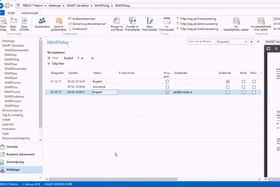This screenshot has width=280, height=187.
Task: Select SMARTabonnement in navigation tree
Action: click(x=16, y=50)
